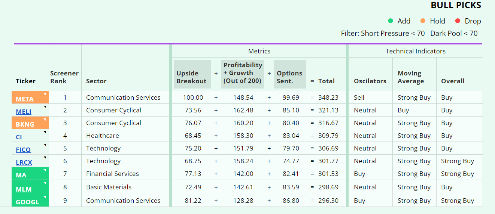The width and height of the screenshot is (495, 214).
Task: Select LRCX's total value 301.77
Action: (x=328, y=161)
